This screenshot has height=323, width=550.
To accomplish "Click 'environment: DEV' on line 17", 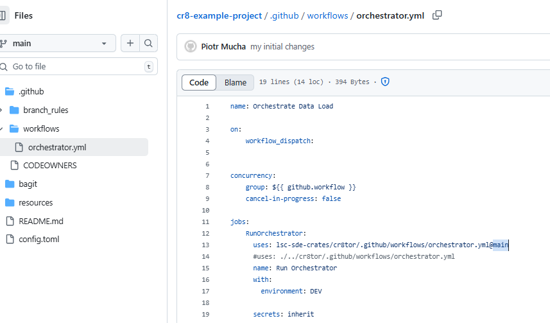I will tap(291, 292).
